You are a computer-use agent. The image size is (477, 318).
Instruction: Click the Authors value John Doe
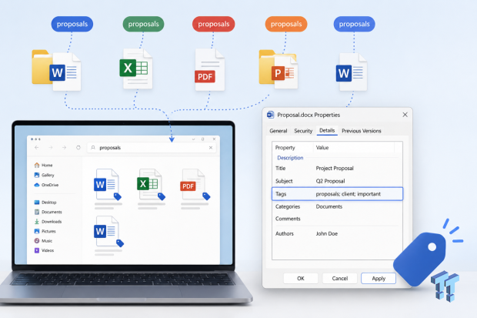[327, 233]
